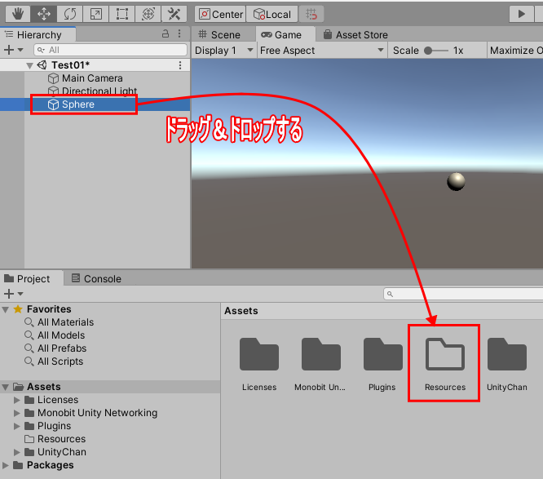Select Plugins folder icon in Assets grid
Viewport: 543px width, 479px height.
383,355
